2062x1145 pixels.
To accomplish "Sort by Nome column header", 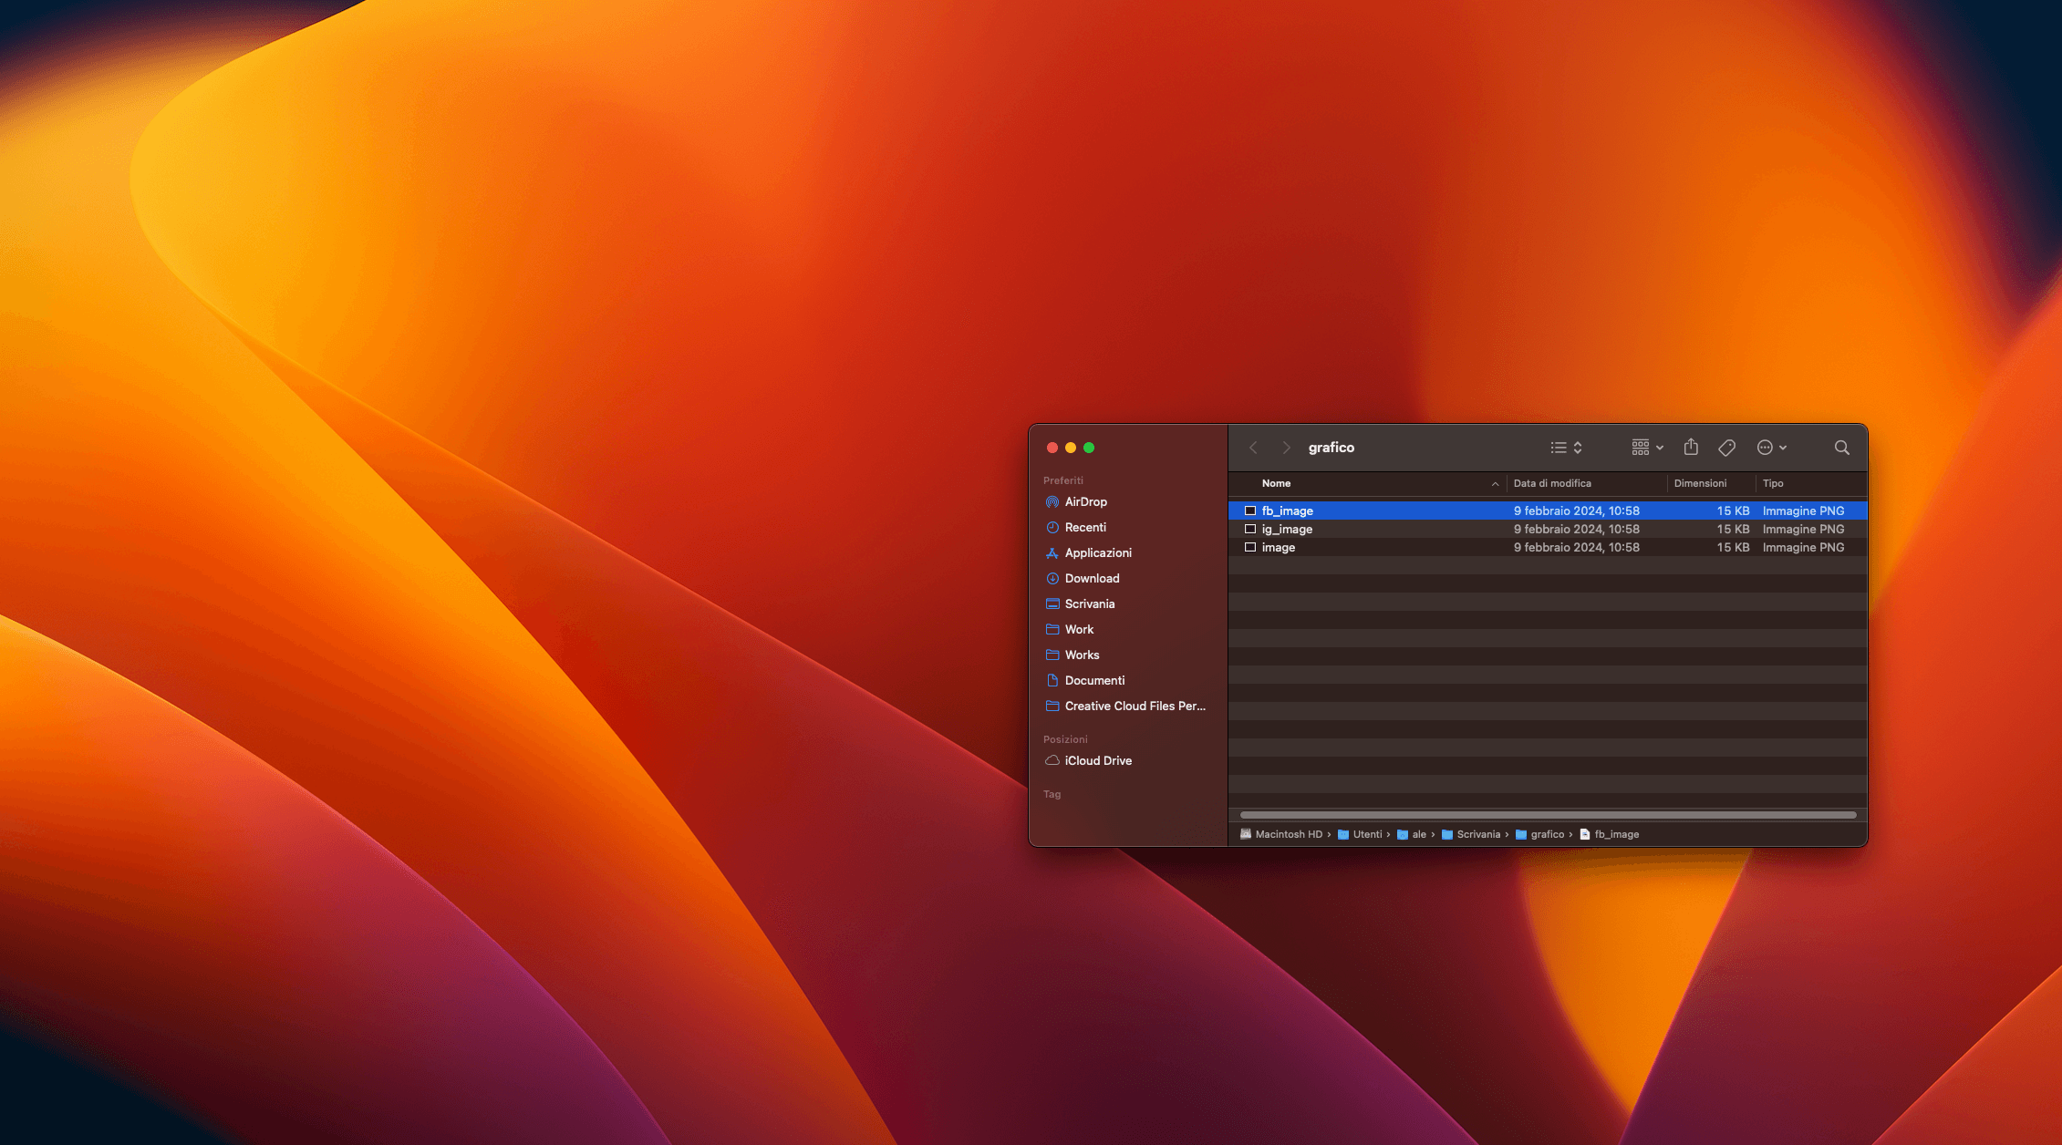I will pos(1276,483).
